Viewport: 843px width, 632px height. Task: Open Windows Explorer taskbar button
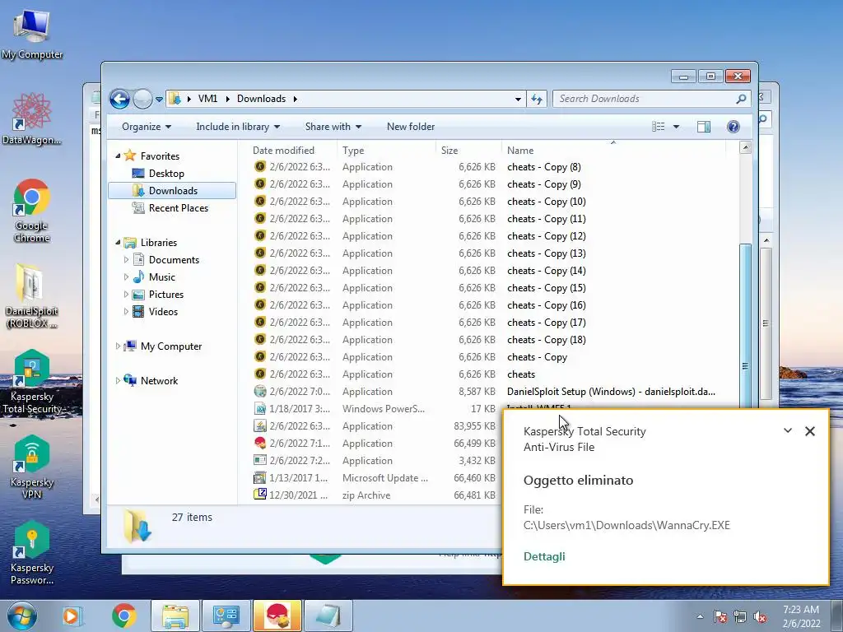coord(175,616)
